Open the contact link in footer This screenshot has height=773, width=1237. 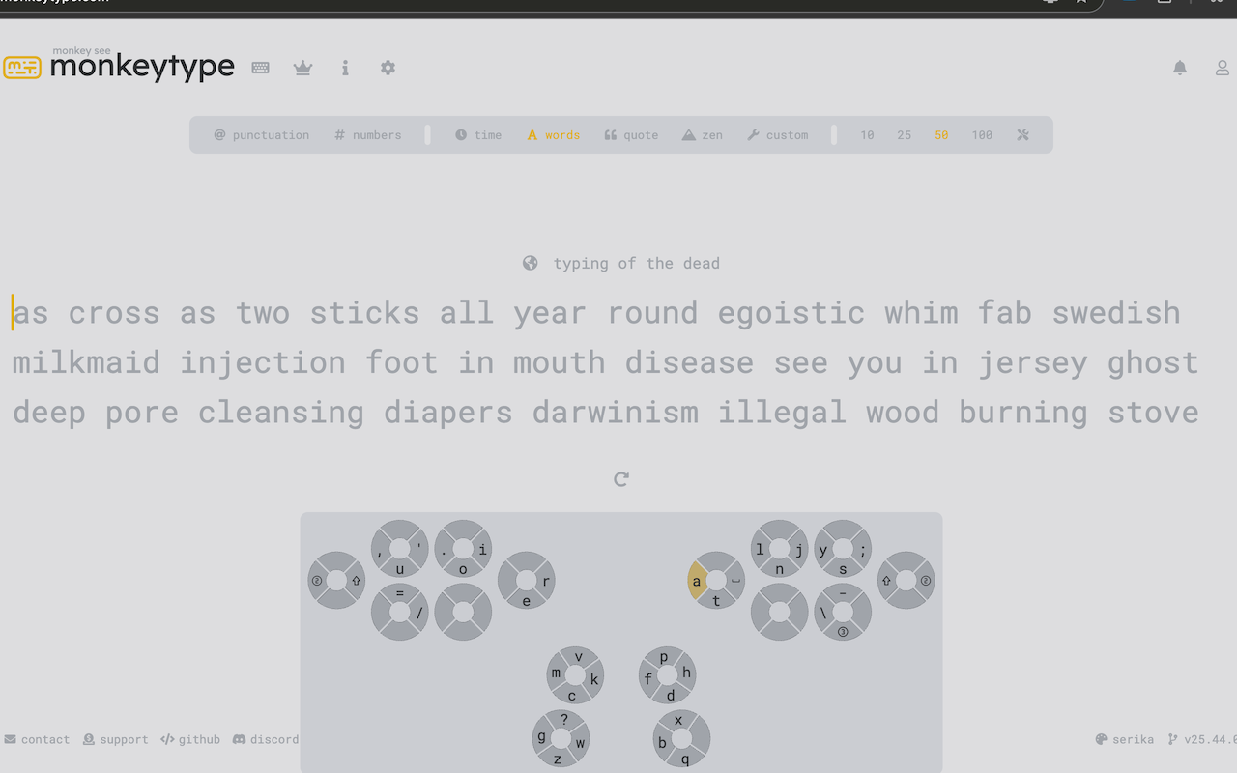(37, 739)
